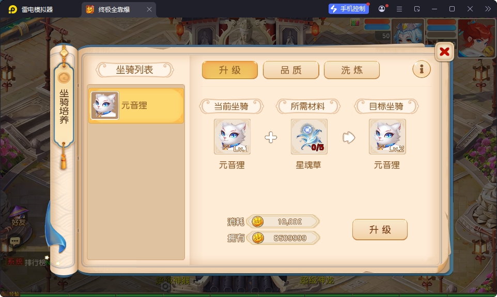Click the 升级 button at bottom right

(x=380, y=229)
